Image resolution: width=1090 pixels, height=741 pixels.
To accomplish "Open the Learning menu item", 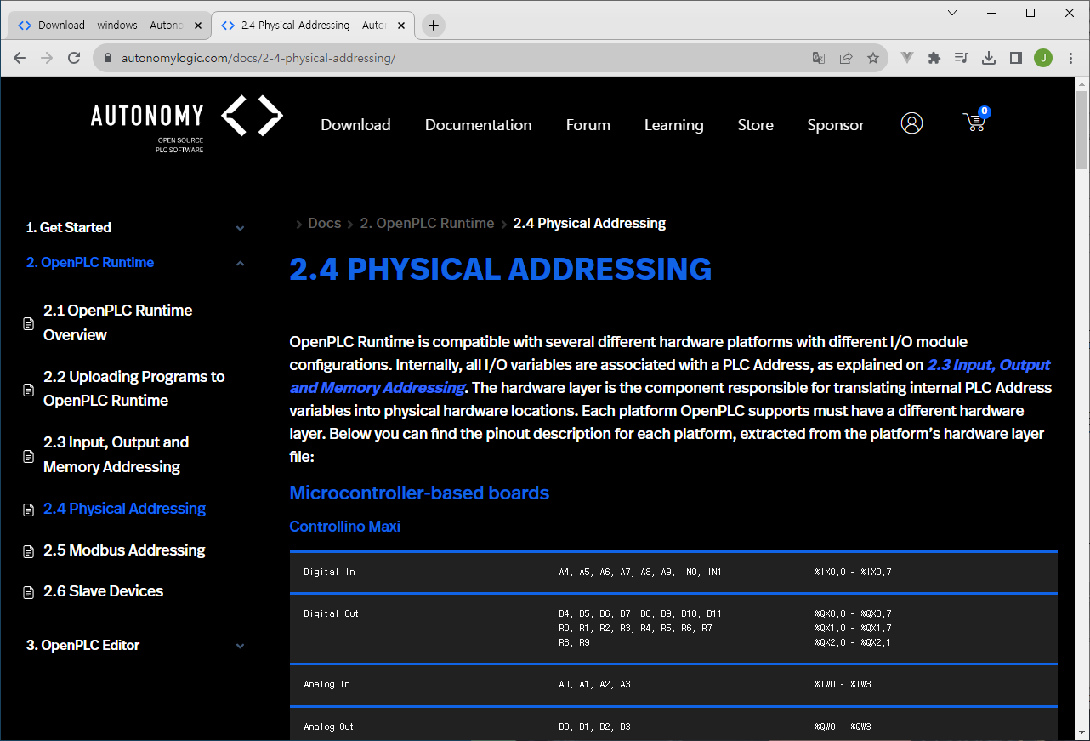I will (x=673, y=124).
